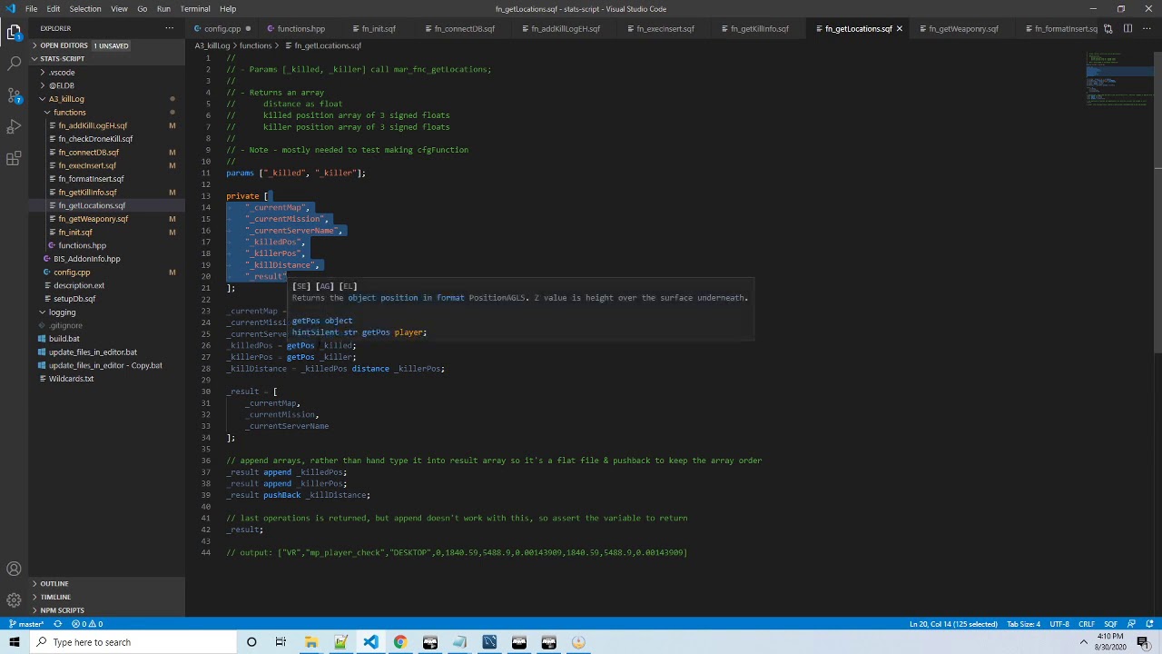The image size is (1162, 654).
Task: Switch to the config.cpp tab
Action: (222, 28)
